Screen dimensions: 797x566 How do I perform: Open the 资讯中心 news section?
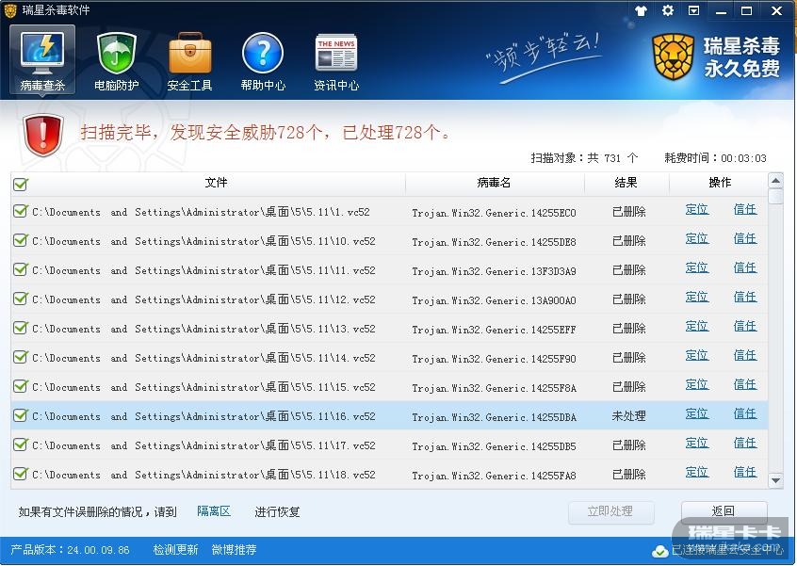(336, 60)
